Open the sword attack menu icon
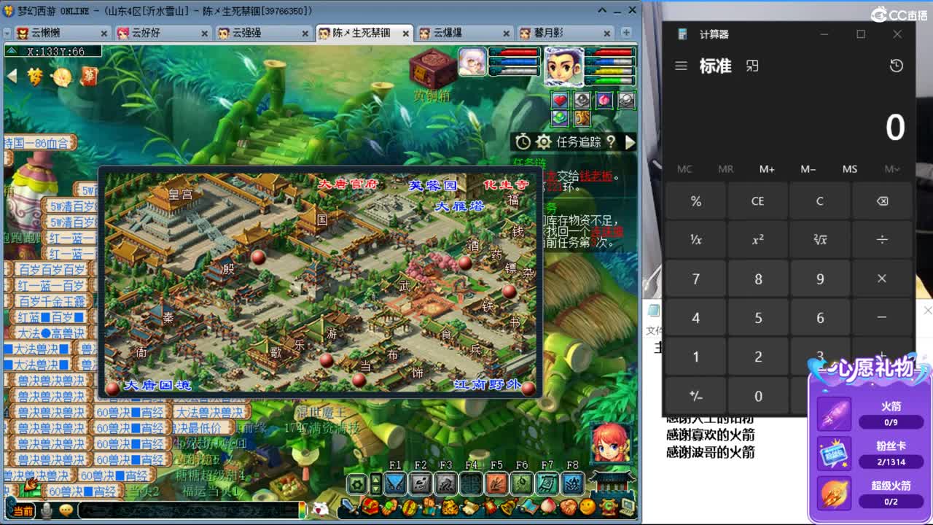The width and height of the screenshot is (933, 525). (x=351, y=505)
